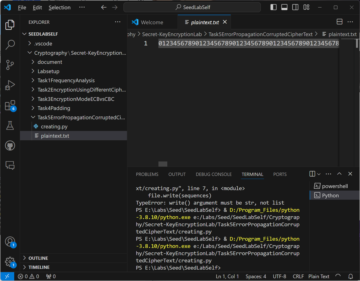Open the File menu
The width and height of the screenshot is (360, 281).
tap(22, 8)
